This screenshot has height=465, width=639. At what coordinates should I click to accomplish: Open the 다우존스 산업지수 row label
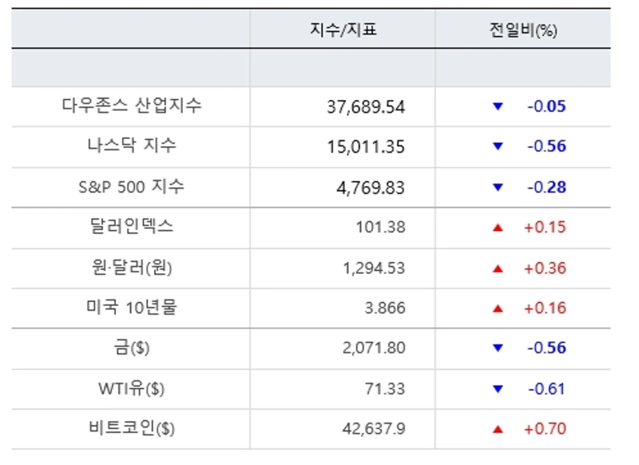click(x=132, y=105)
